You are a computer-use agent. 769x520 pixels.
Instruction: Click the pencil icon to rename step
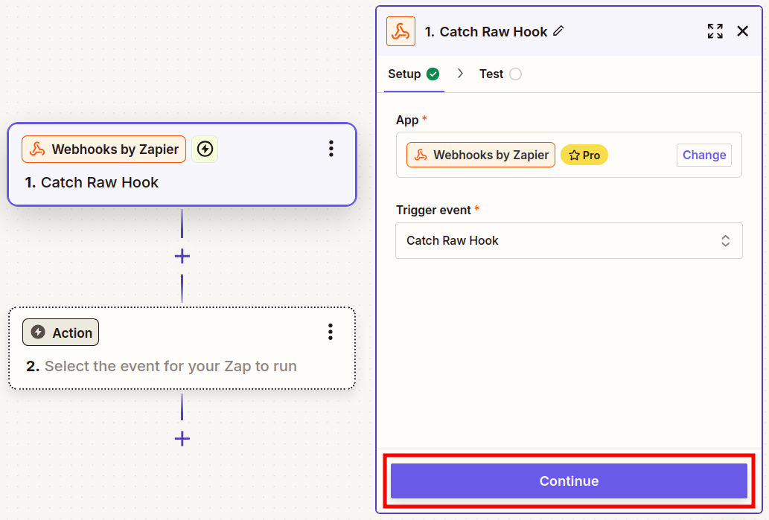point(559,31)
